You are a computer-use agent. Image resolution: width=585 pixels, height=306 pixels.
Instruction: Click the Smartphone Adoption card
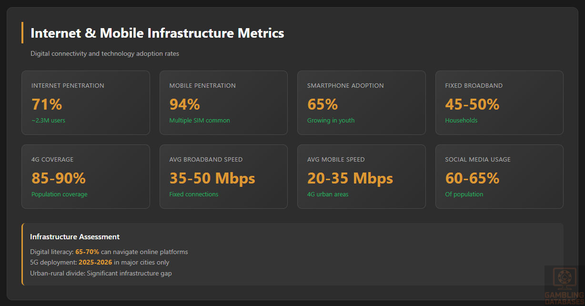pos(361,102)
